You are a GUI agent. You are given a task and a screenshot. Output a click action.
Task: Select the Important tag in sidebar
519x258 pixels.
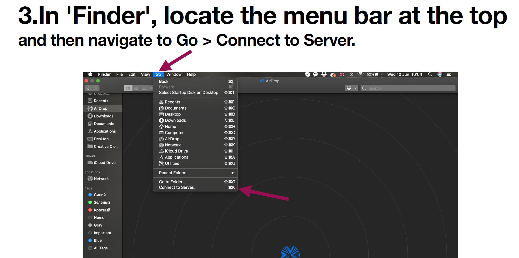point(103,233)
